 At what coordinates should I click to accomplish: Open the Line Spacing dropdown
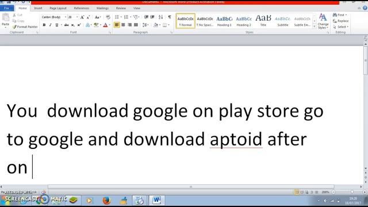[x=145, y=25]
